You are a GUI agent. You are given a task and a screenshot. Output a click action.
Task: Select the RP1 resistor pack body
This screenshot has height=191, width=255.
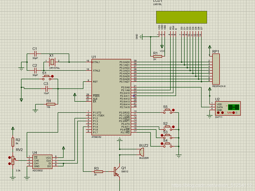[216, 69]
